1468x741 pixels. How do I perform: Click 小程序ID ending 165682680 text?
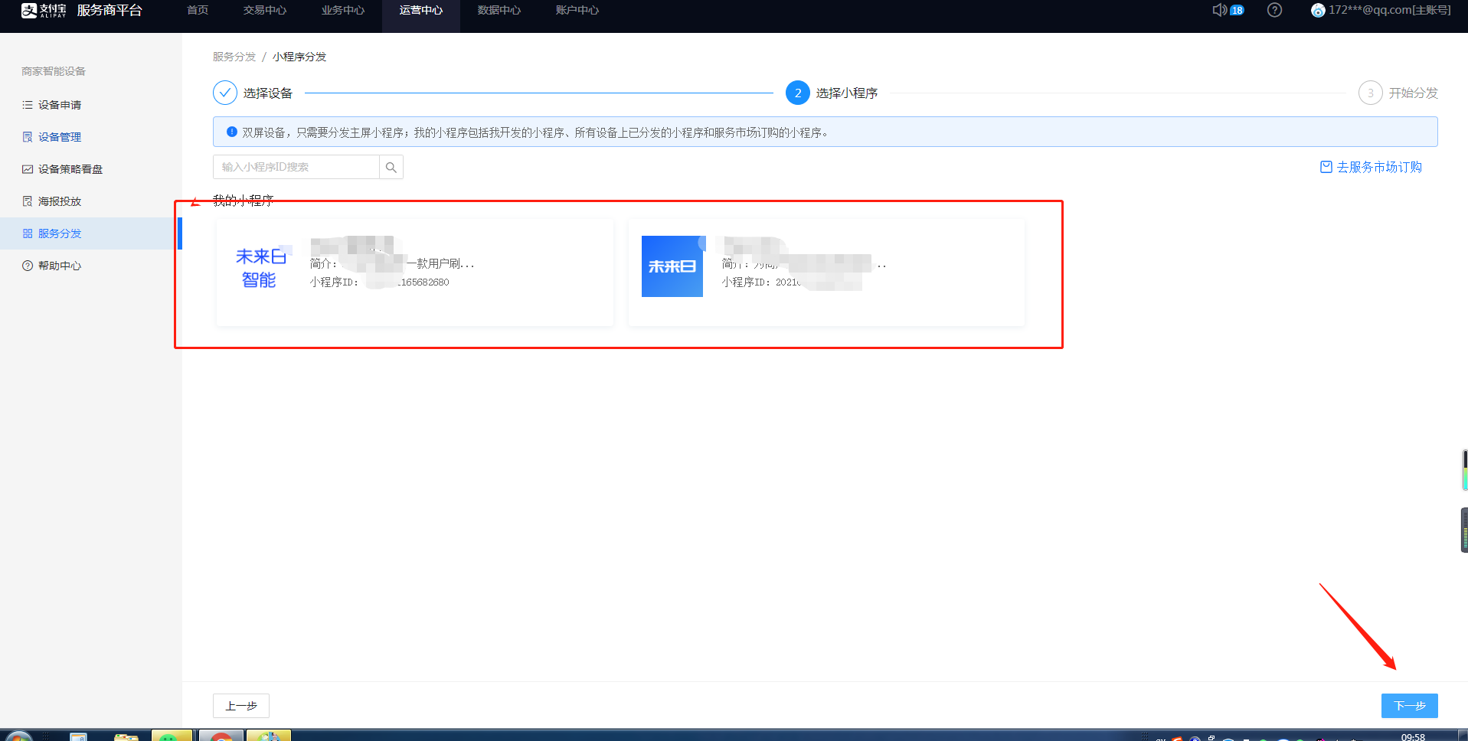point(380,282)
